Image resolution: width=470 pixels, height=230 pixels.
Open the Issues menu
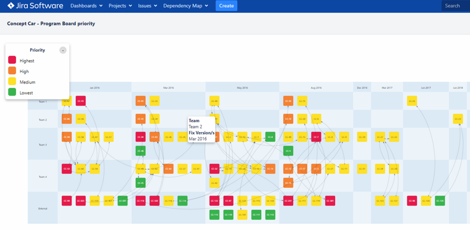[147, 6]
